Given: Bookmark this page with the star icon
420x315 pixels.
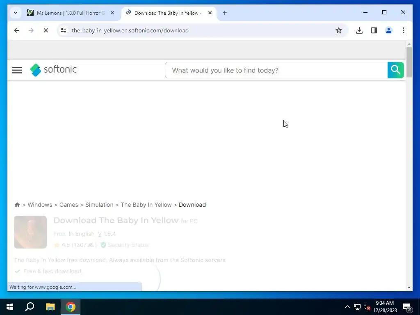Looking at the screenshot, I should coord(338,30).
